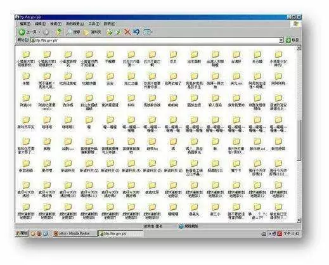
Task: Open the 說明(H) Help menu
Action: click(110, 23)
